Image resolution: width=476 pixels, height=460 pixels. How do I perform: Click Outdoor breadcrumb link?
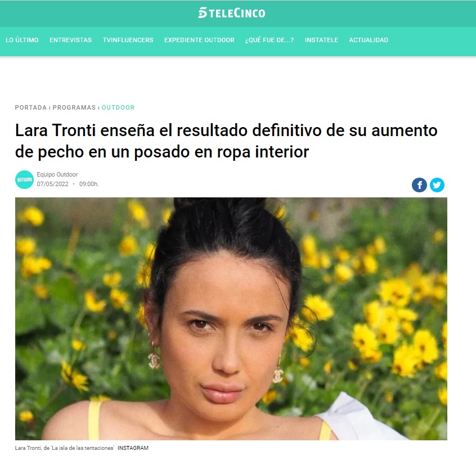(x=118, y=107)
